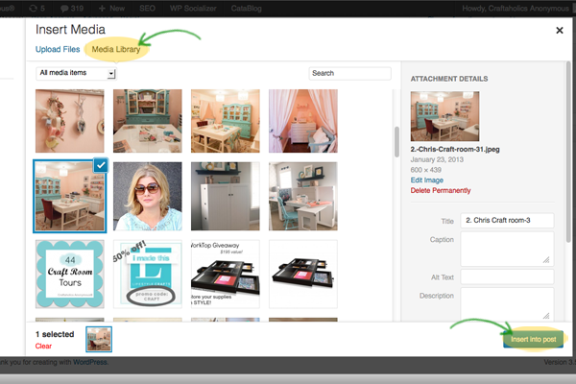Select the WorkTop Giveaway image
Image resolution: width=576 pixels, height=384 pixels.
(226, 273)
